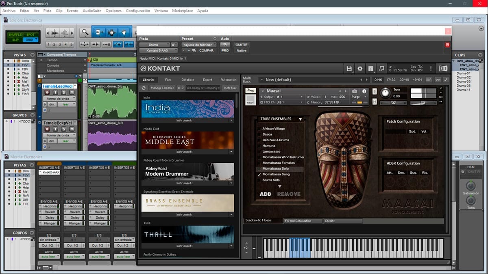
Task: Open the AudioSuite menu
Action: tap(92, 11)
